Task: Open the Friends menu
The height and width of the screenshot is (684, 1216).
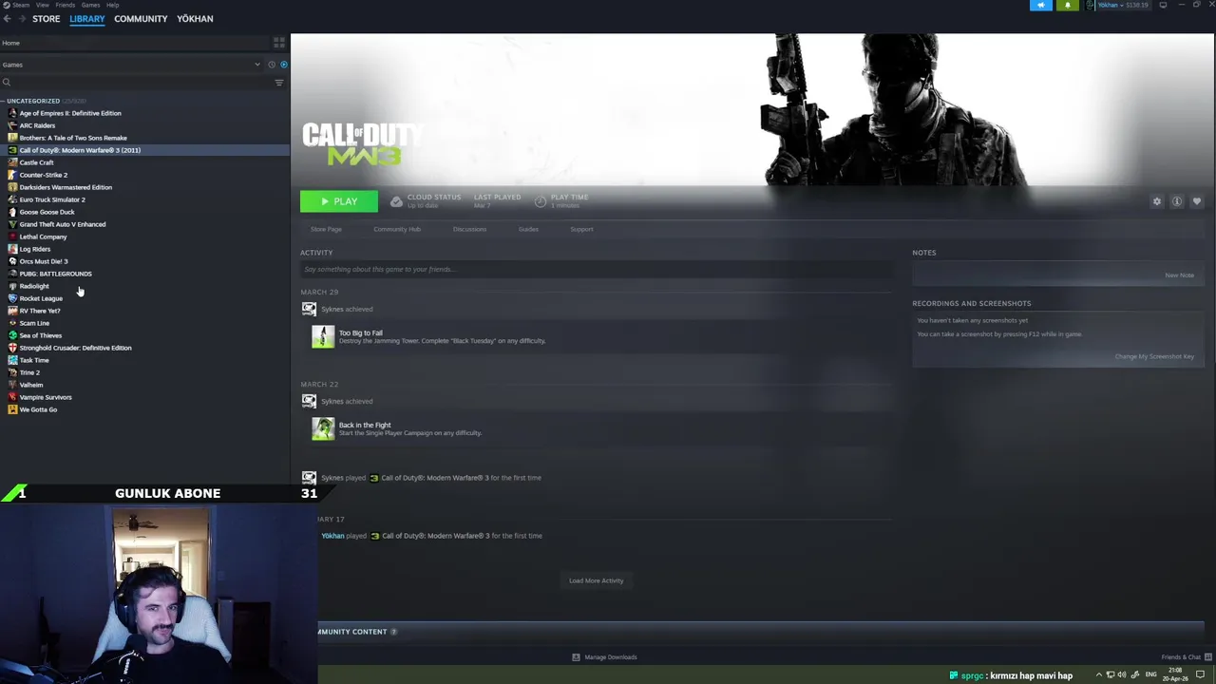Action: (65, 5)
